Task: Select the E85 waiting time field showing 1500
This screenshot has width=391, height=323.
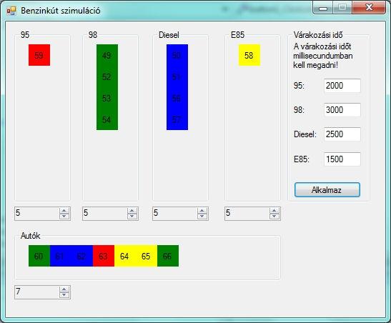Action: pos(342,159)
